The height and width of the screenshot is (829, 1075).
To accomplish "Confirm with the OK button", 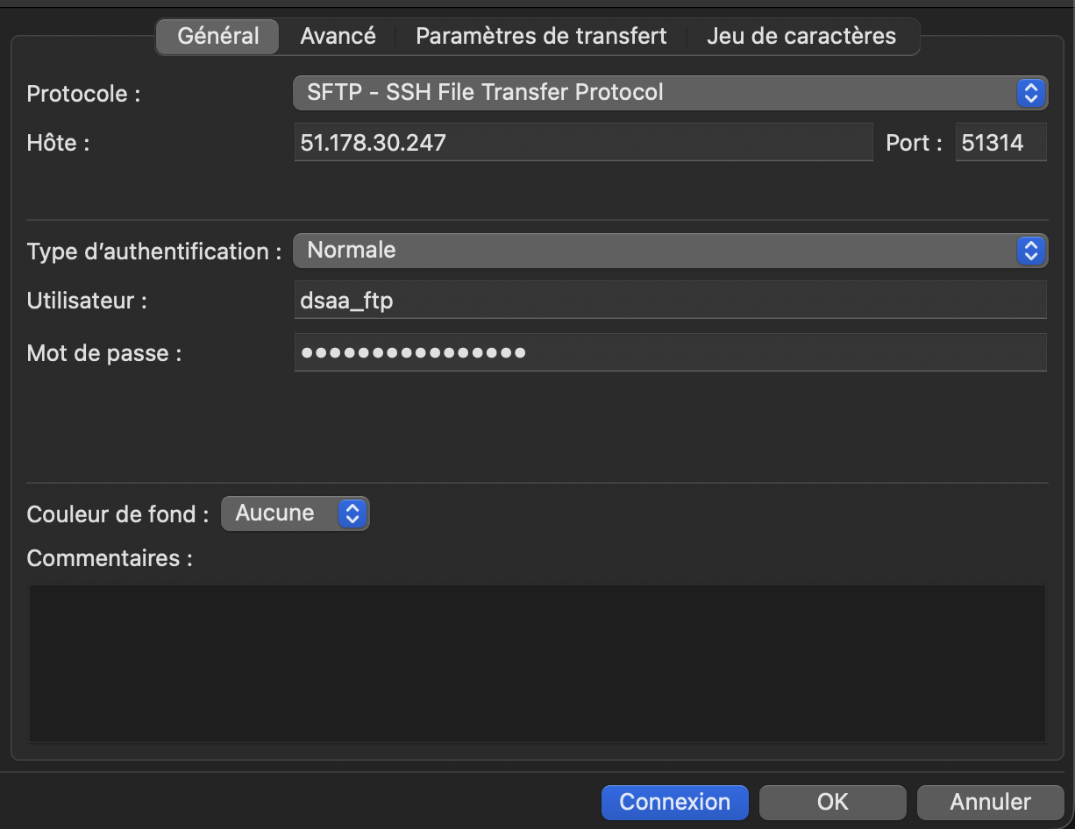I will pos(832,802).
